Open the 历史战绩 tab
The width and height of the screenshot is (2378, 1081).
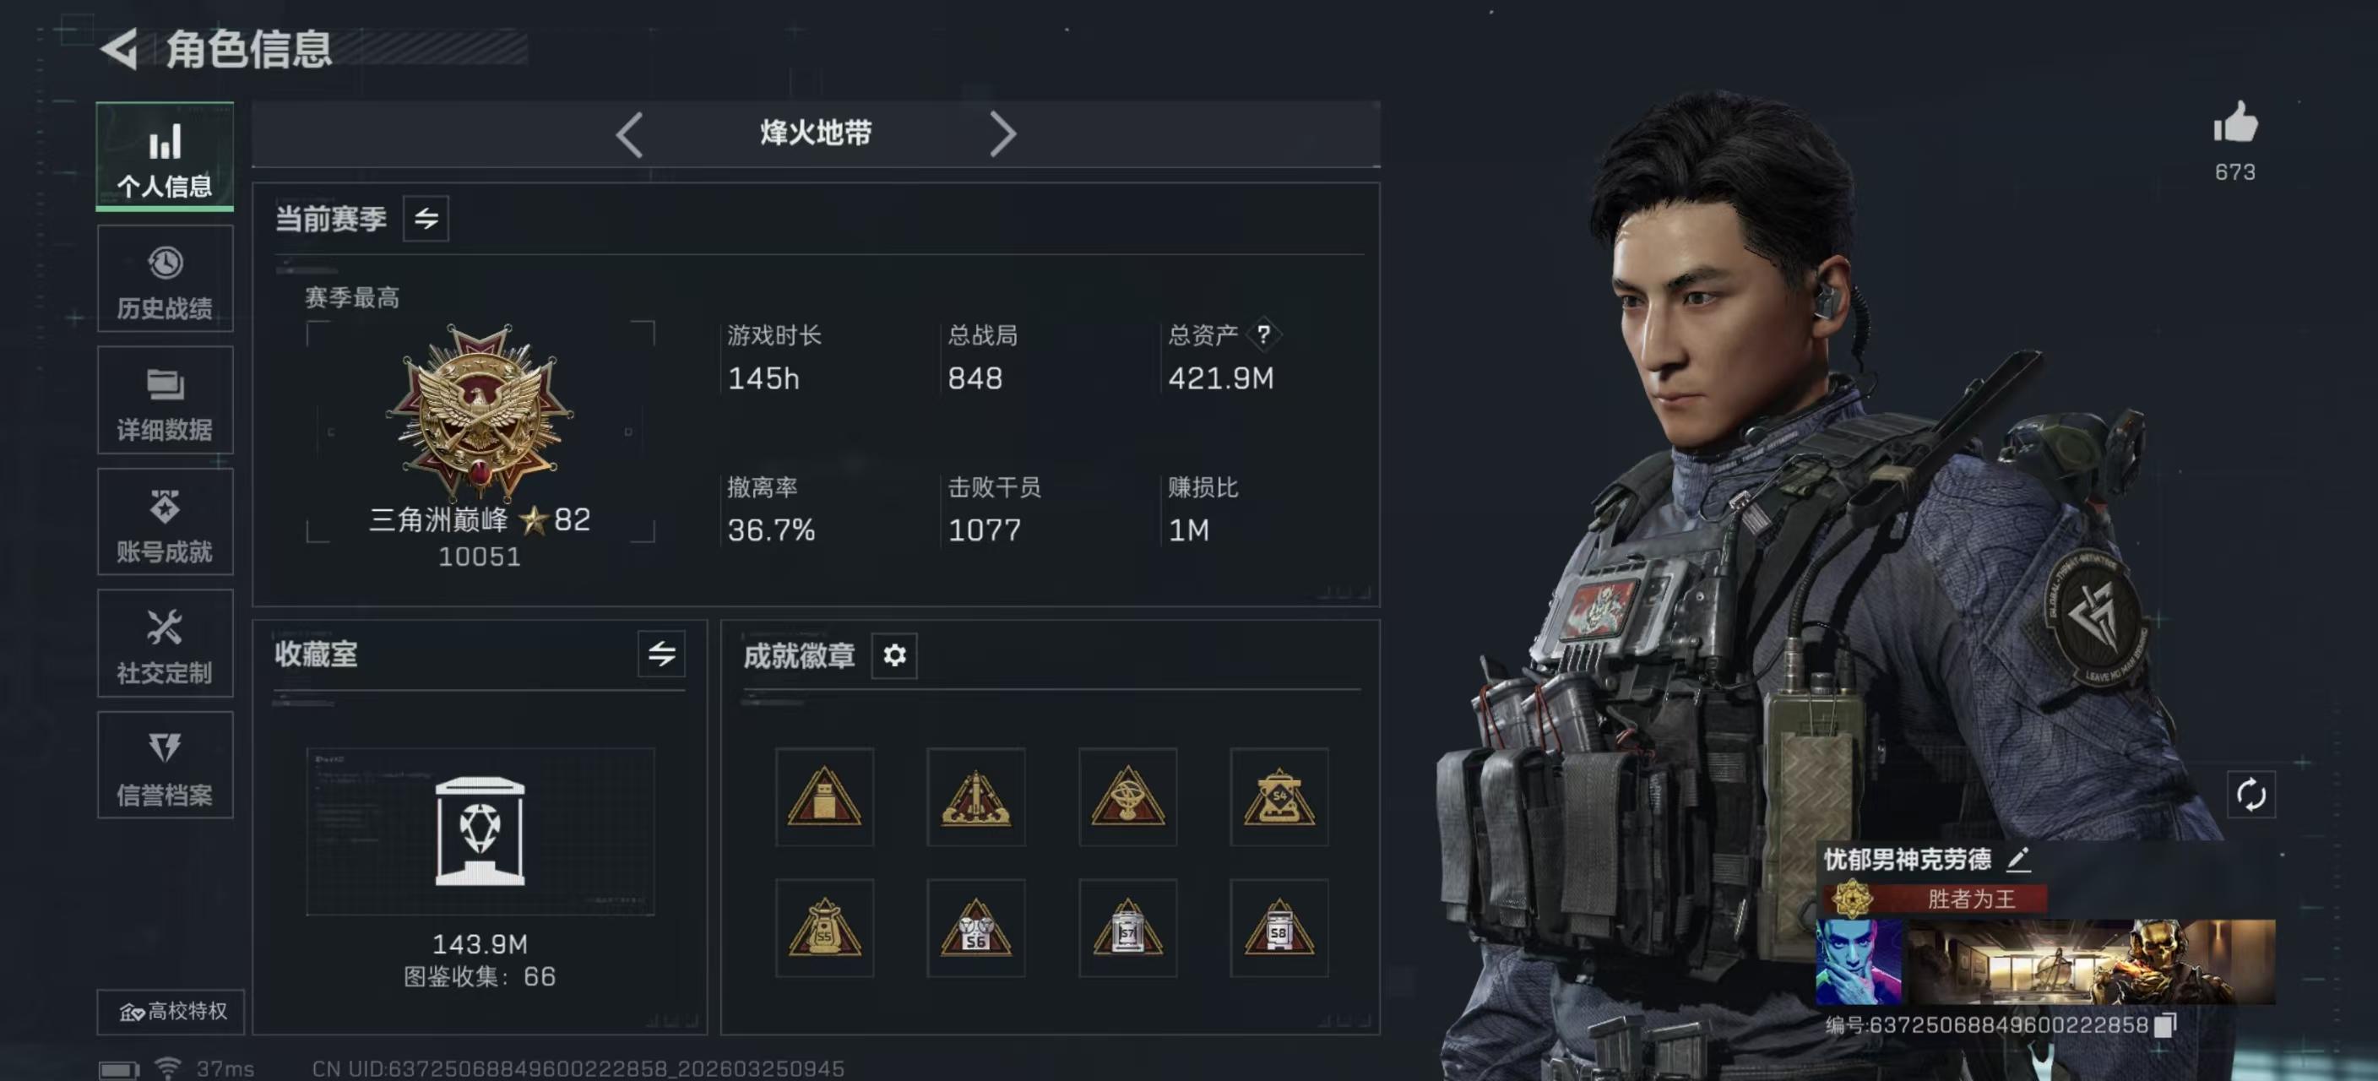(166, 279)
